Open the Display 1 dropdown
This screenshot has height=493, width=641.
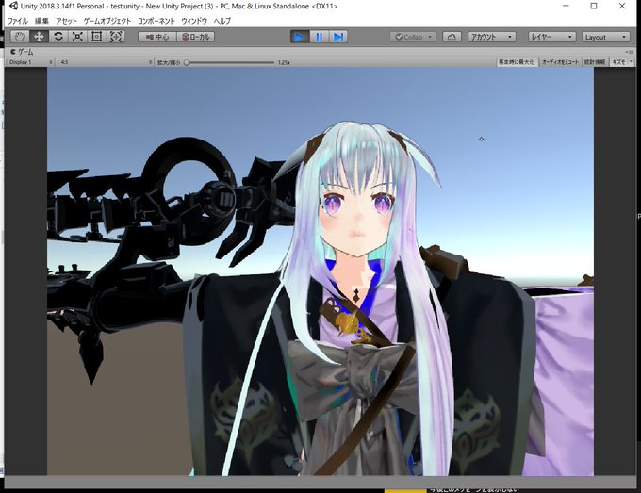click(31, 62)
